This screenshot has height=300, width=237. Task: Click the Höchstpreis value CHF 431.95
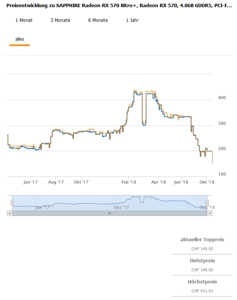pos(202,291)
